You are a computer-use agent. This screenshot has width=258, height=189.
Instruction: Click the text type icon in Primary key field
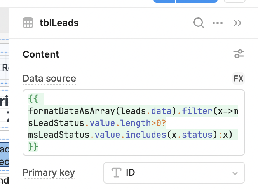click(116, 172)
